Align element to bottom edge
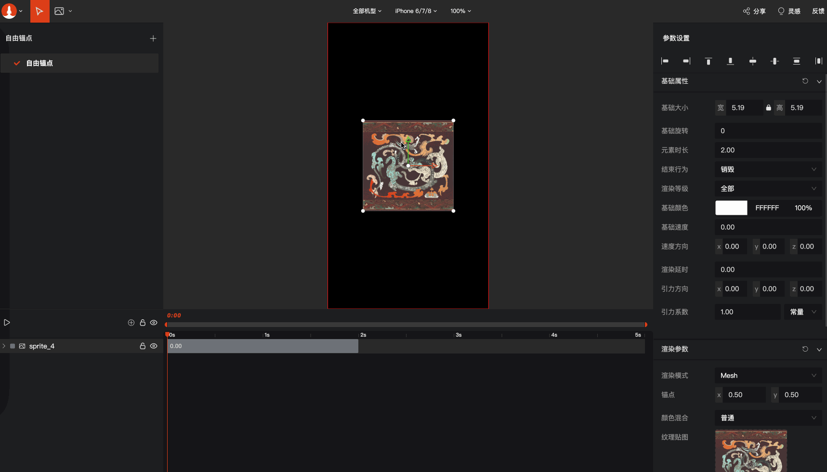 [731, 61]
